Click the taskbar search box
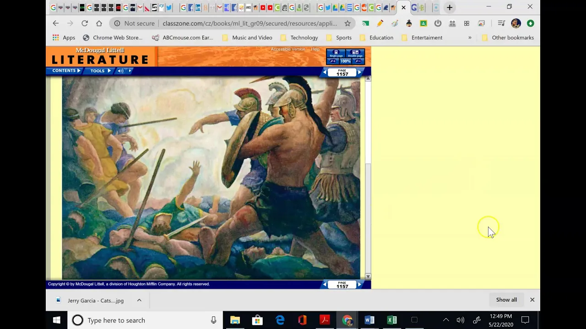586x329 pixels. pos(146,320)
